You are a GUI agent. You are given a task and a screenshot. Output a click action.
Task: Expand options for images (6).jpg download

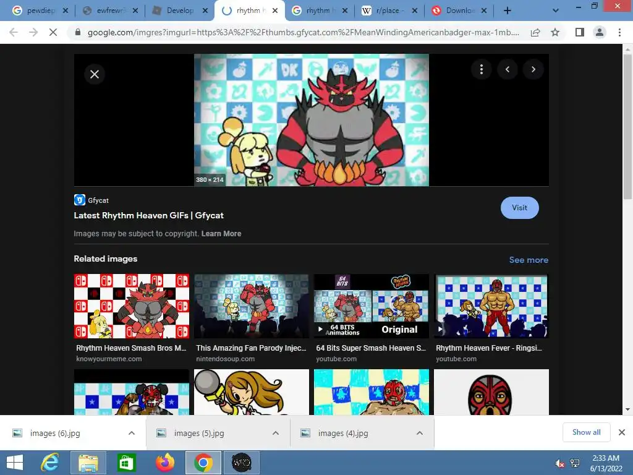click(x=132, y=433)
